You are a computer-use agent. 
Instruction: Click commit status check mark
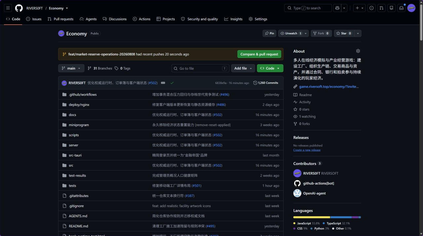click(x=172, y=83)
